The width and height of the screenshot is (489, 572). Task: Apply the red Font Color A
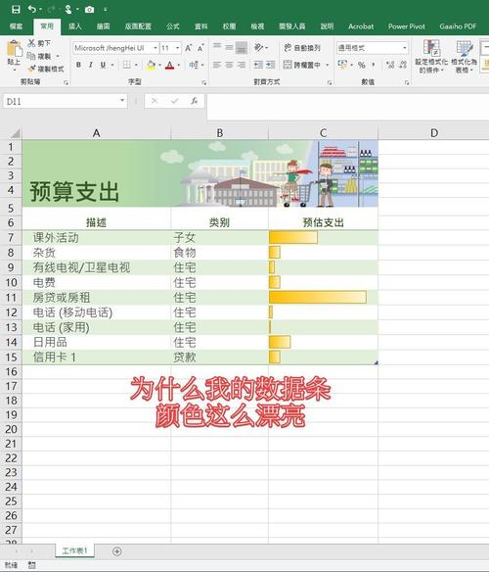point(169,65)
